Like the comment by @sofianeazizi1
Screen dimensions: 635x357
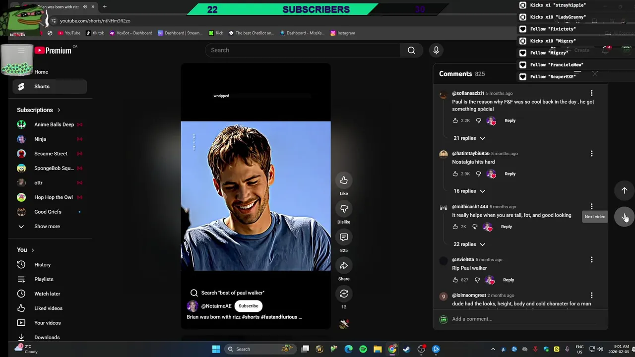(455, 120)
